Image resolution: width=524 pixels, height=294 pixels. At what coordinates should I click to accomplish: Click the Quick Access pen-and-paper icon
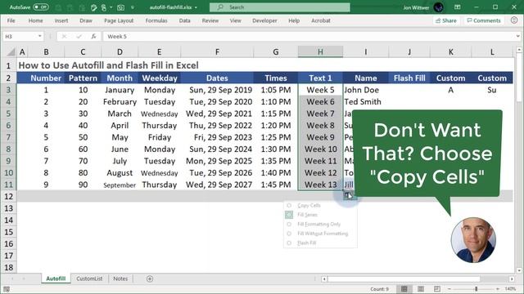pos(93,7)
